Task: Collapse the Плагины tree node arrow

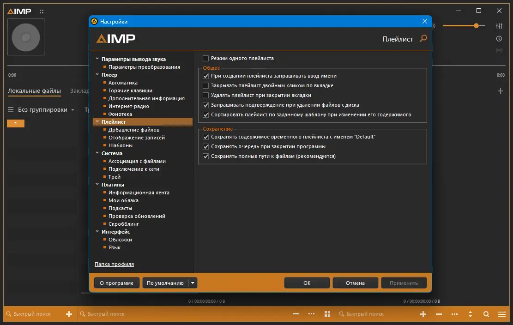Action: 97,184
